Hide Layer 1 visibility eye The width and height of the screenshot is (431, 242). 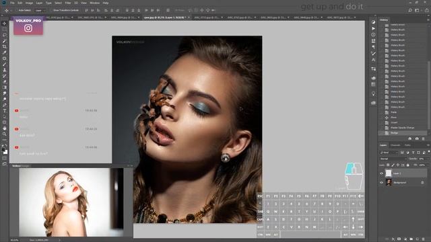(x=382, y=173)
